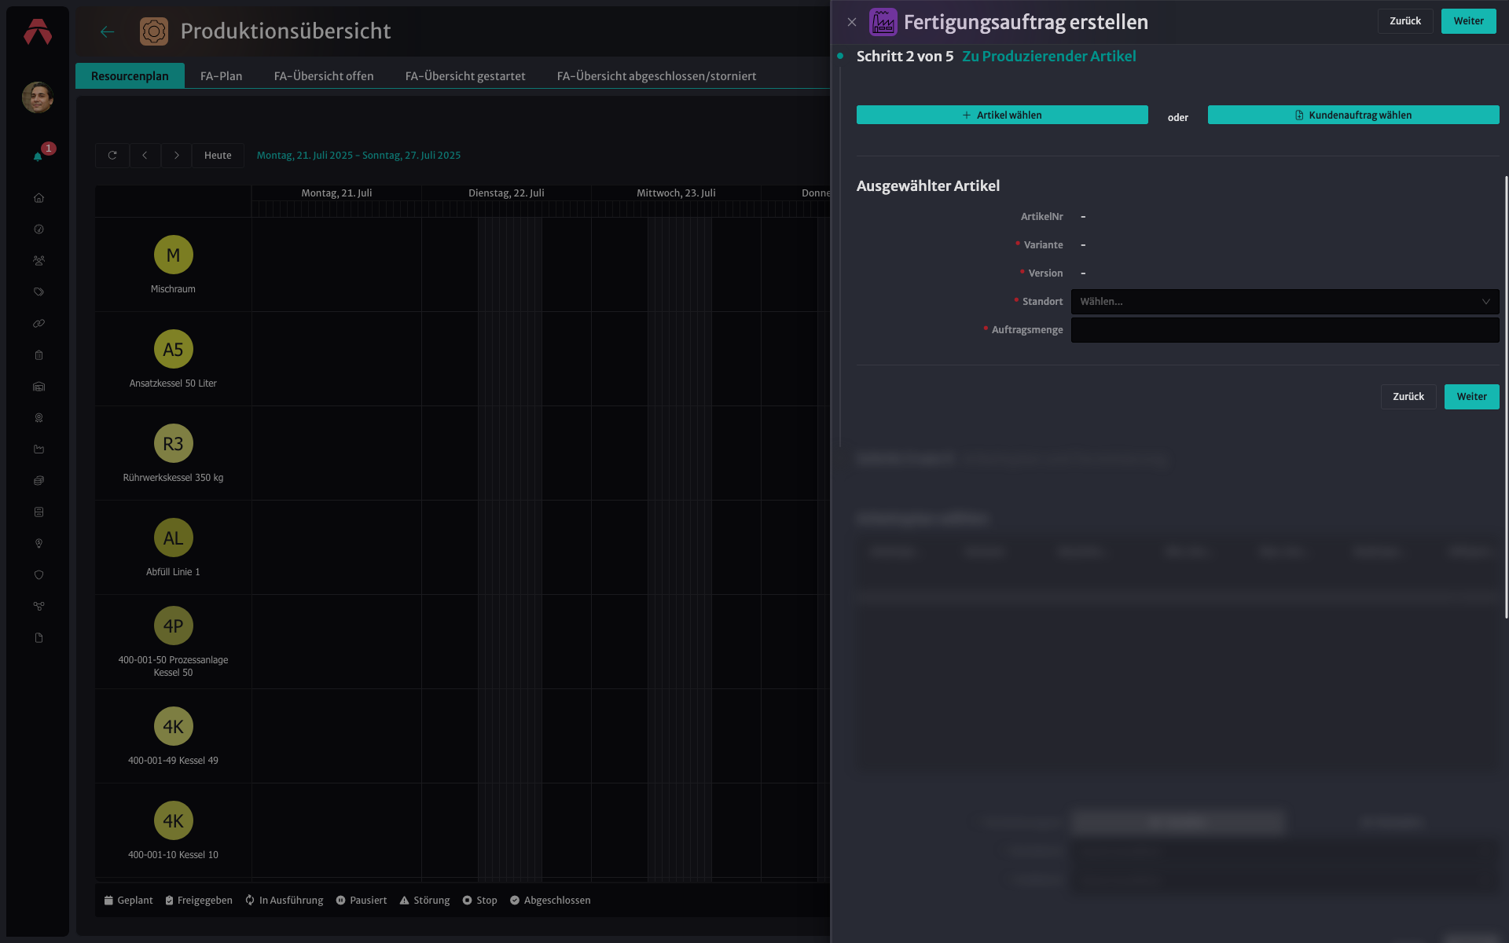Open the shield icon in sidebar

pos(39,575)
